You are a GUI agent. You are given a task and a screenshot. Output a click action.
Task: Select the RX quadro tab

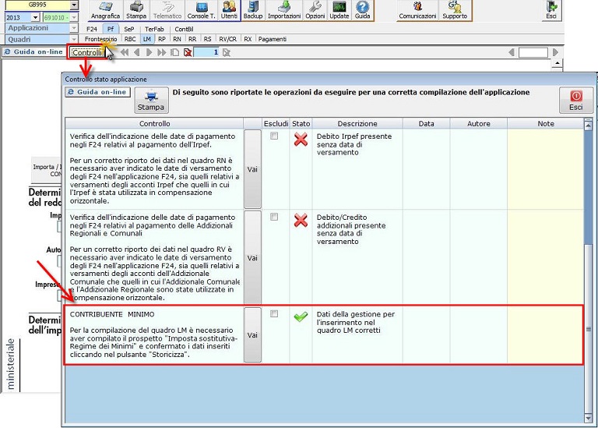tap(248, 39)
